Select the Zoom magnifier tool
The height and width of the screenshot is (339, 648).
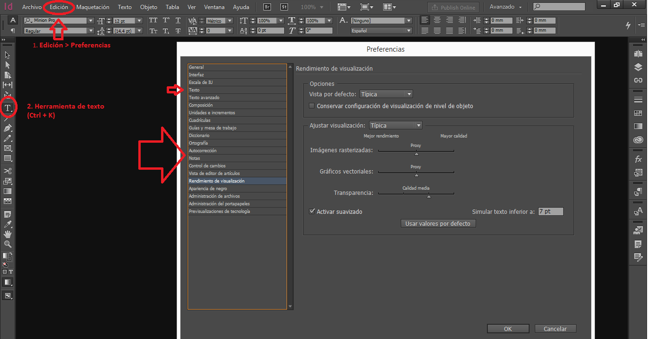(x=8, y=244)
